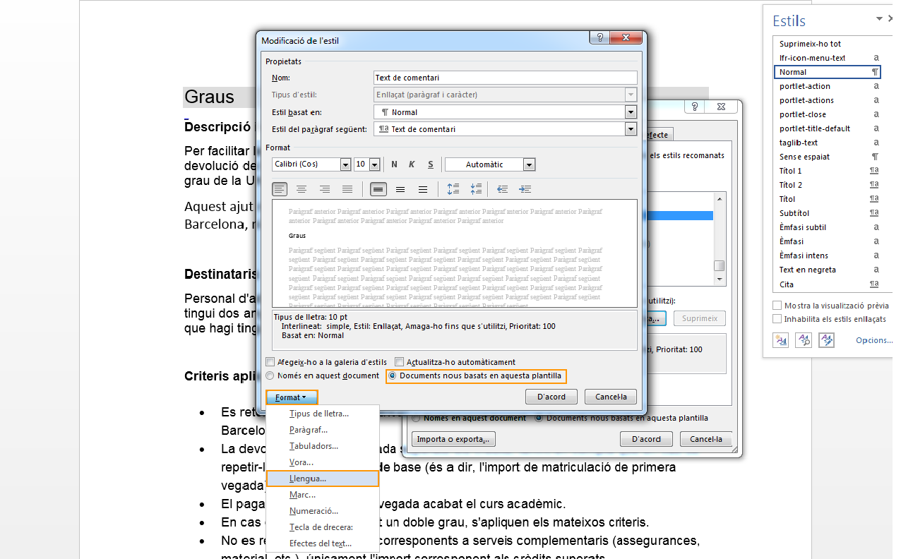The width and height of the screenshot is (901, 559).
Task: Click the 'Nom' style name text field
Action: [505, 78]
